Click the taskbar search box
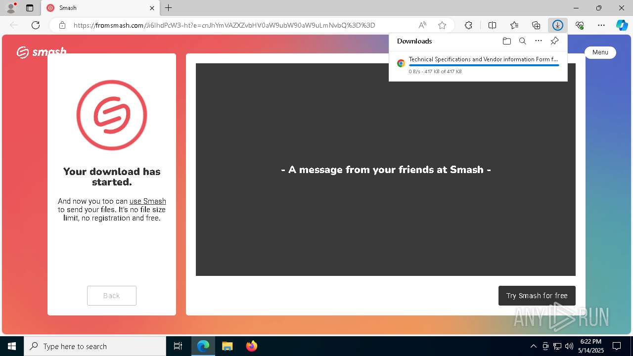The image size is (633, 356). (x=95, y=346)
